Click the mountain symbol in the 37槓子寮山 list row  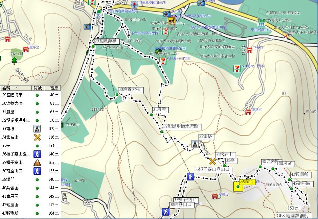[x=37, y=163]
